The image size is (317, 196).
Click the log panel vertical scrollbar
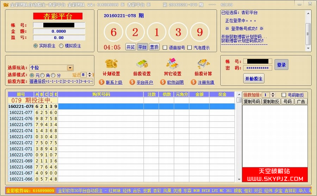click(308, 31)
